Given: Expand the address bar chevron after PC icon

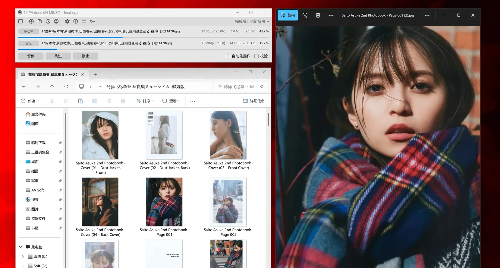Looking at the screenshot, I should click(90, 87).
